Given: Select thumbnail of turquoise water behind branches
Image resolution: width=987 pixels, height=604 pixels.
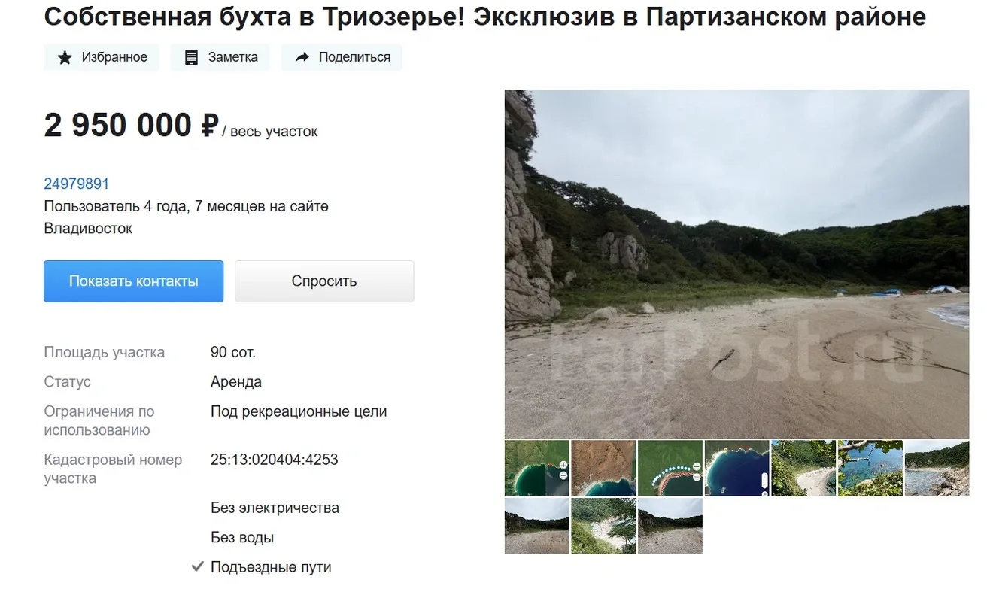Looking at the screenshot, I should (x=870, y=468).
